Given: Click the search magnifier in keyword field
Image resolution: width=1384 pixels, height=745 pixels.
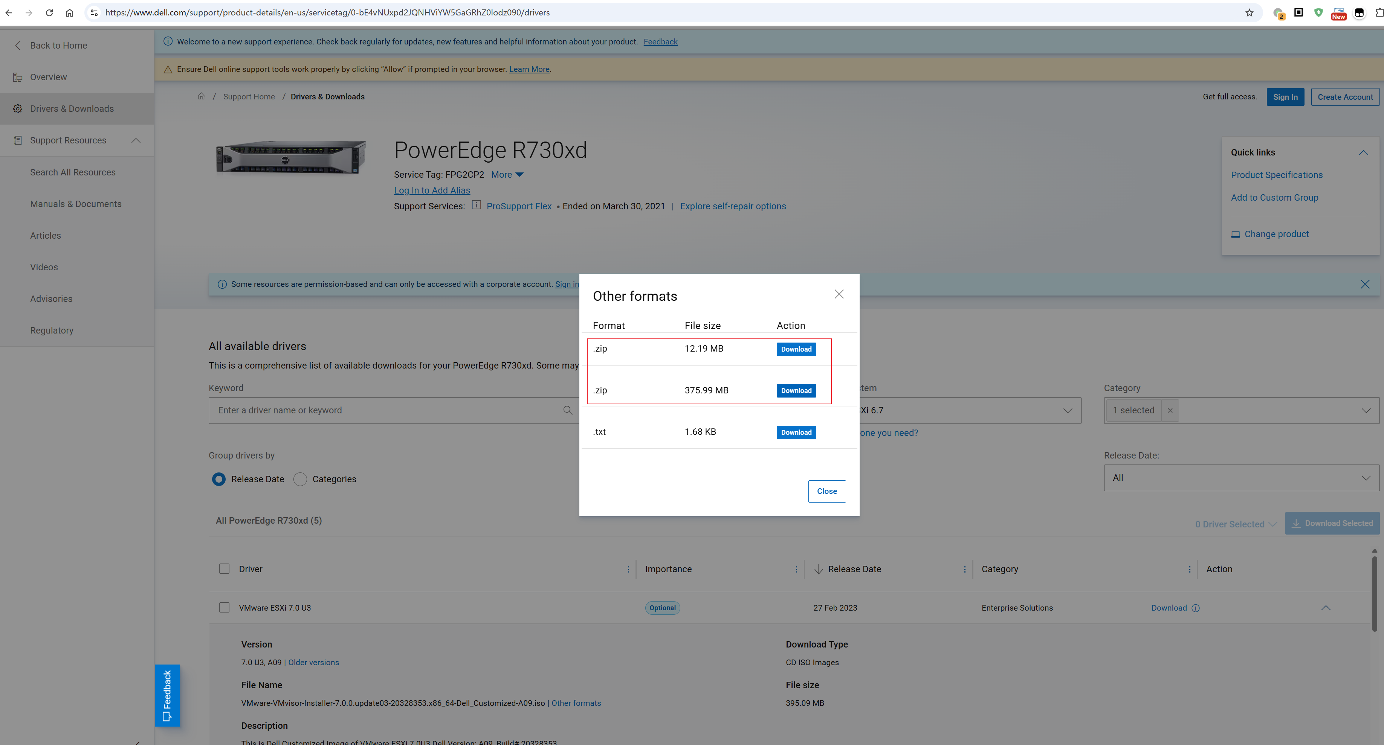Looking at the screenshot, I should point(568,410).
